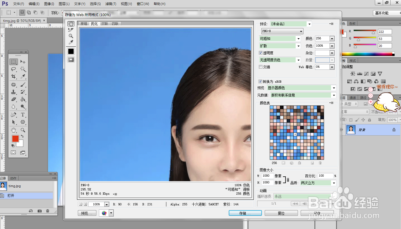The image size is (401, 229).
Task: Select the Move tool in the toolbox
Action: click(x=23, y=62)
